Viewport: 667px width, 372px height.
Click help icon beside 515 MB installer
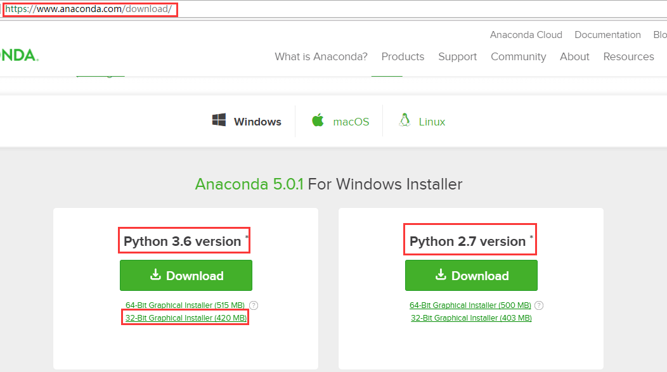(x=254, y=305)
